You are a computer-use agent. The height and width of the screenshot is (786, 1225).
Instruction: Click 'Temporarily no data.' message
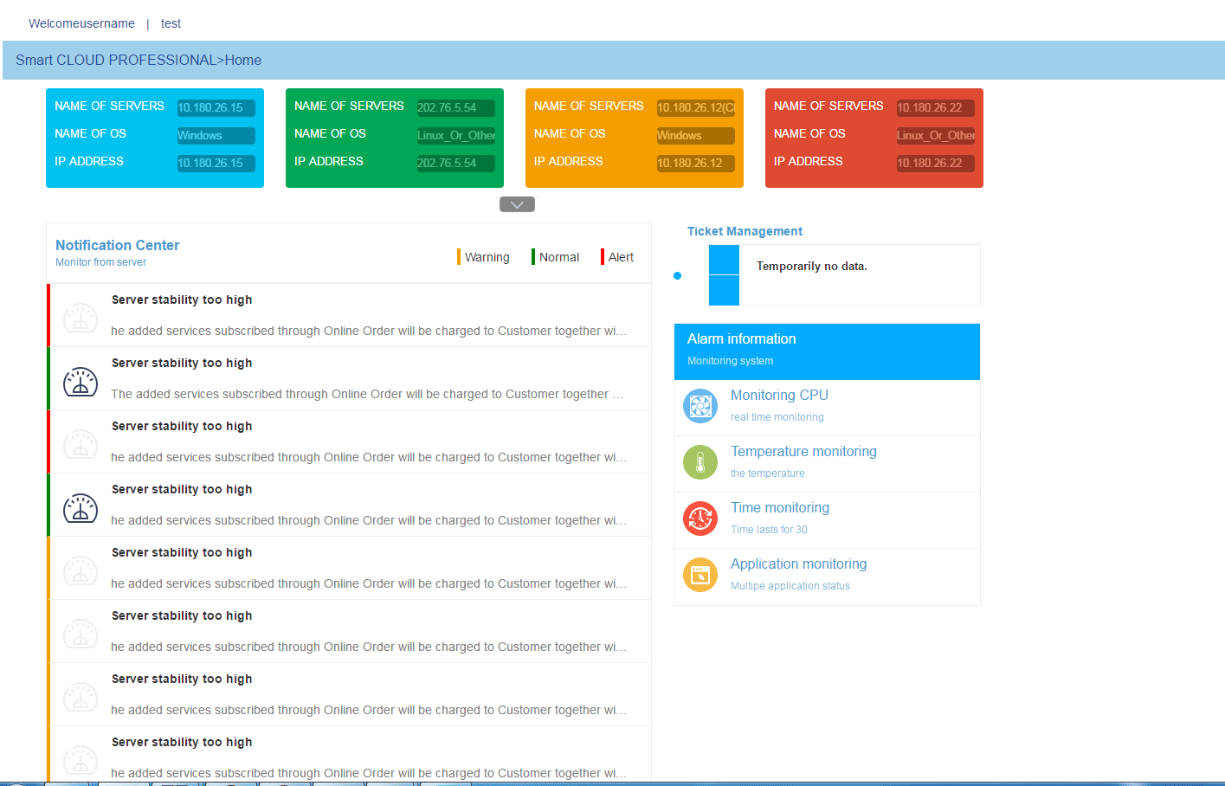[812, 266]
